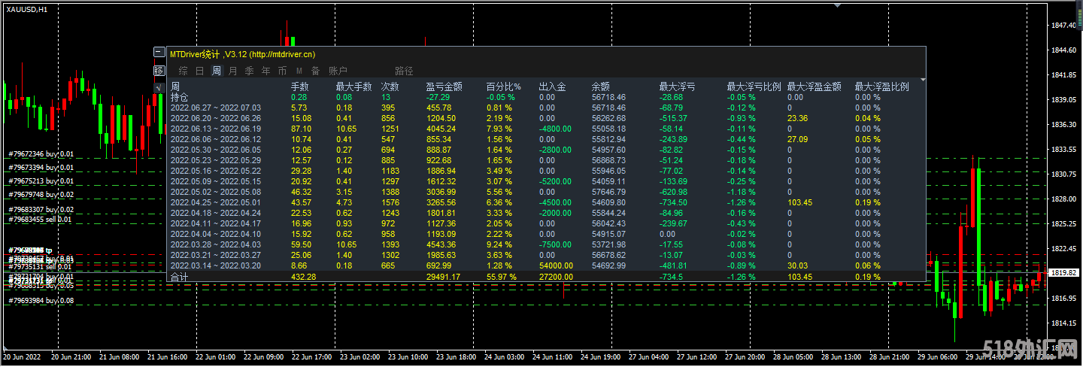This screenshot has width=1083, height=367.
Task: Toggle the √ check icon beside the panel
Action: pyautogui.click(x=159, y=88)
